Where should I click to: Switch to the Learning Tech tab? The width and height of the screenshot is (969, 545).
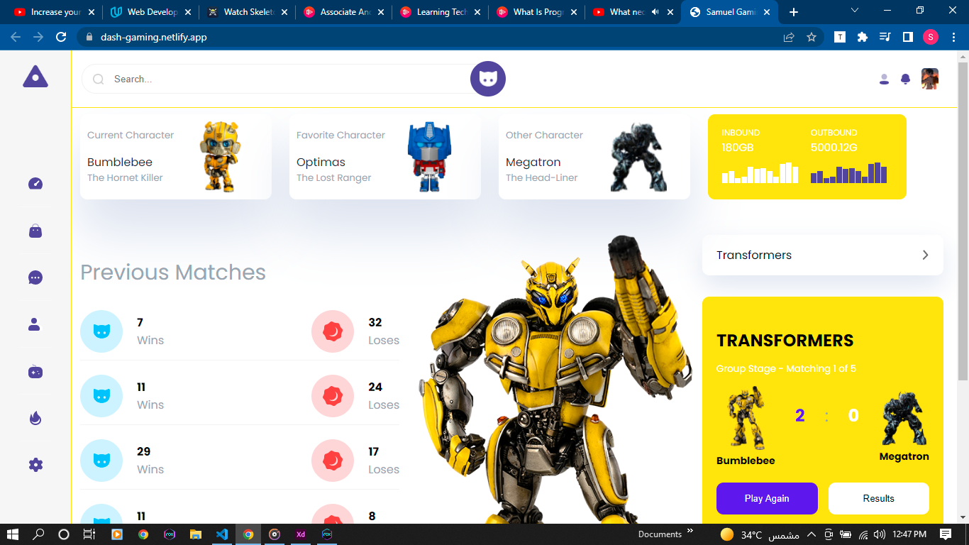[439, 12]
